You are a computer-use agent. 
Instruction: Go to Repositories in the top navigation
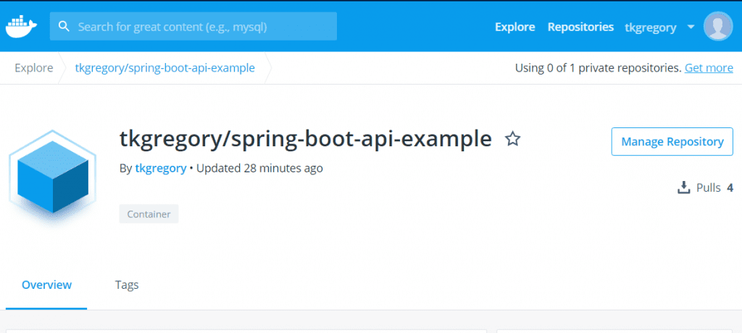tap(580, 27)
